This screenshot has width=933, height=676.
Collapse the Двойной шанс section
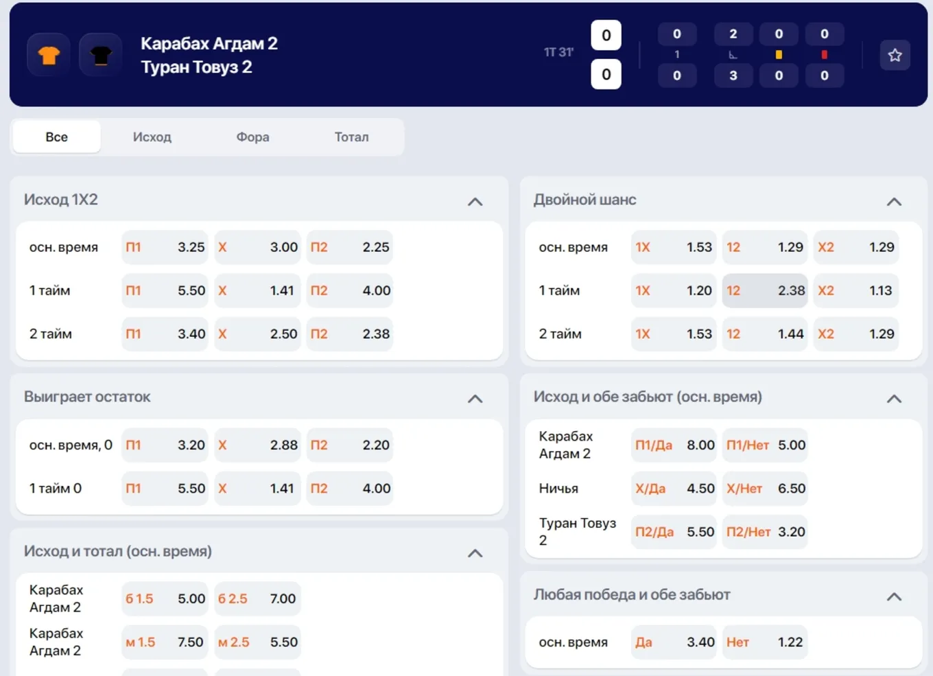(894, 201)
